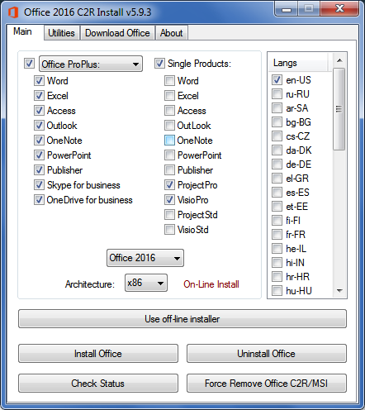Check the hi-IN language

[277, 263]
